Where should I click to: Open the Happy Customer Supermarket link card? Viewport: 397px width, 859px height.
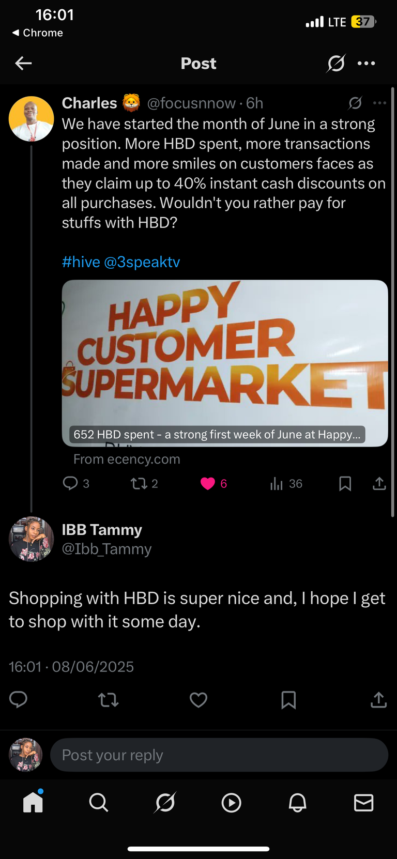(x=225, y=363)
